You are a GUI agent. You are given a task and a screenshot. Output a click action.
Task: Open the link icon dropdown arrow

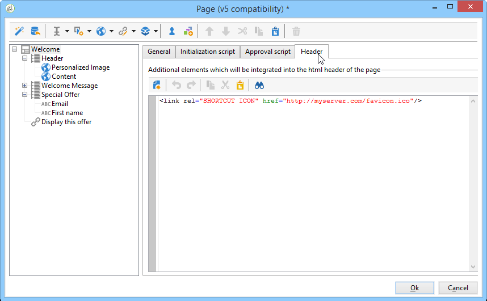click(133, 31)
